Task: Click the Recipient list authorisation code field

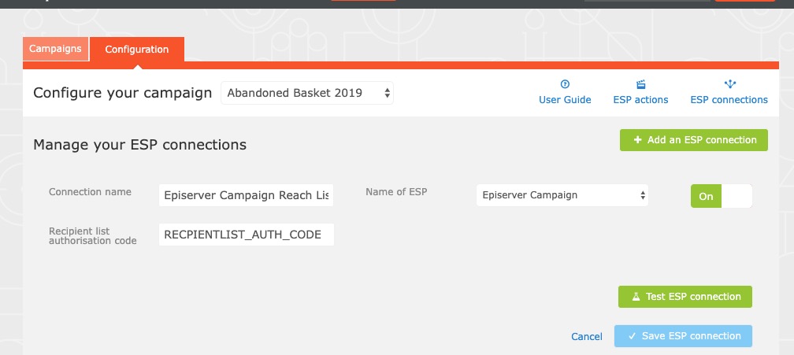Action: [x=246, y=235]
